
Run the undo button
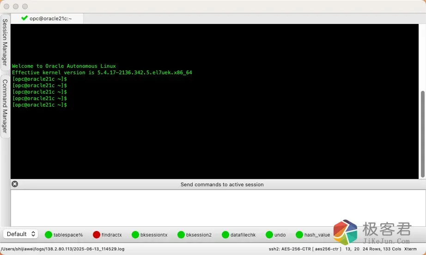[x=276, y=235]
